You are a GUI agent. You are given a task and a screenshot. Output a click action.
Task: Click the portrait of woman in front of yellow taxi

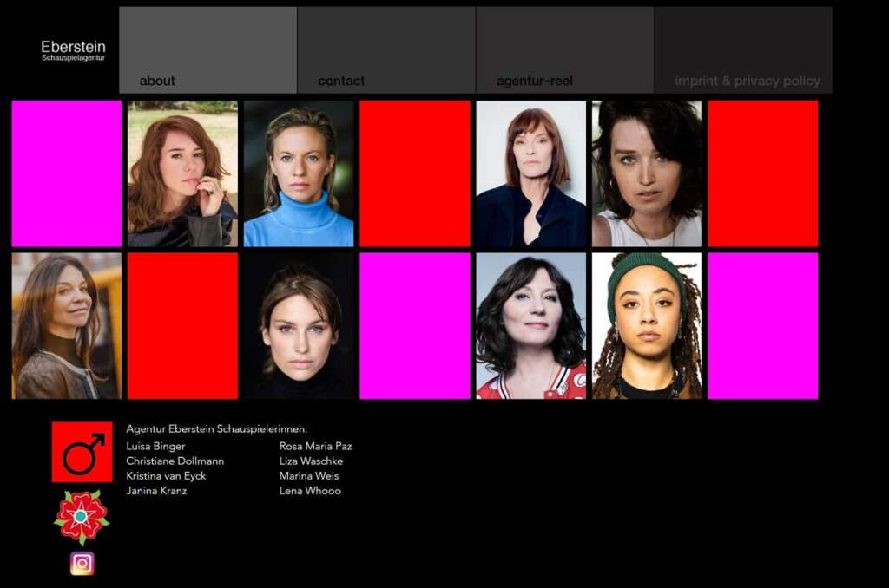coord(66,326)
